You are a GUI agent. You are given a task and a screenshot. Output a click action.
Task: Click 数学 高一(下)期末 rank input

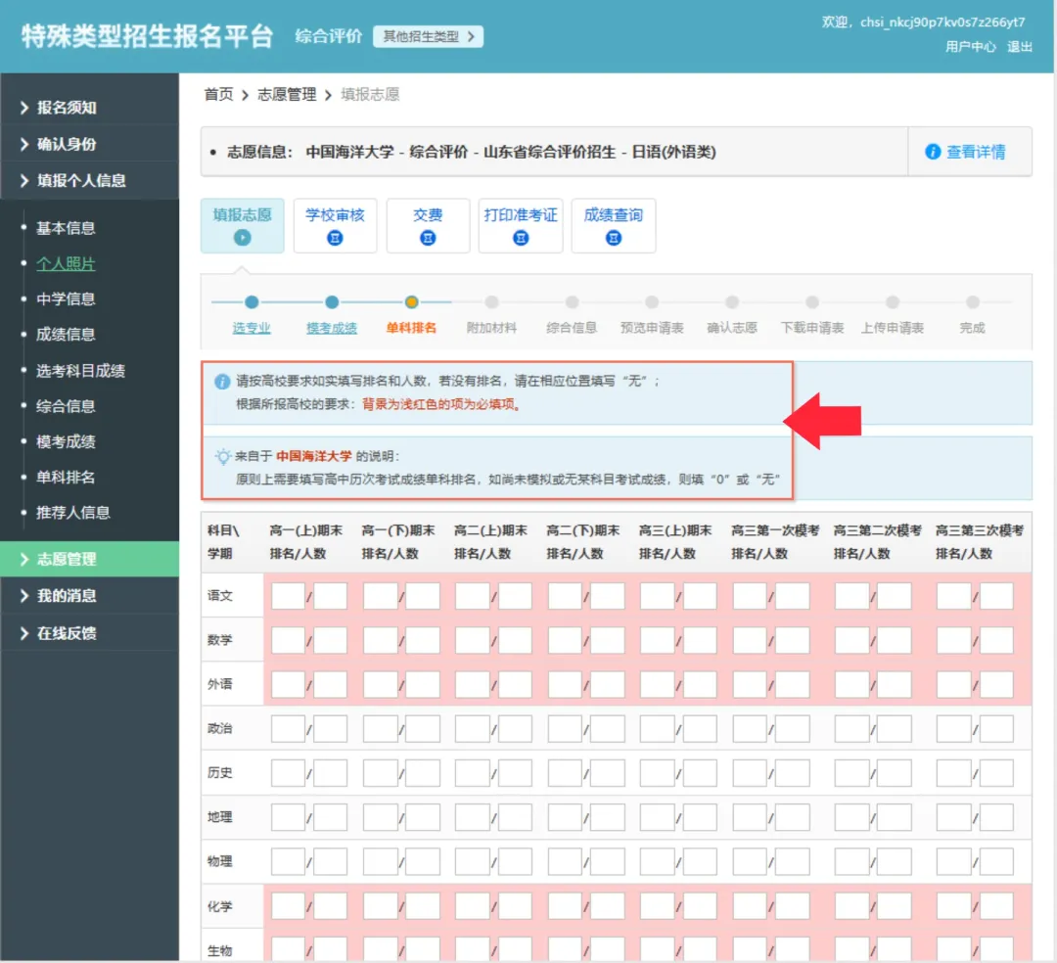pyautogui.click(x=380, y=640)
